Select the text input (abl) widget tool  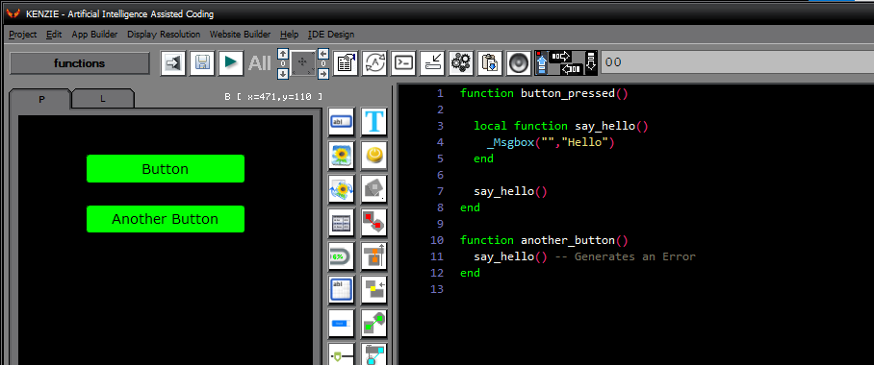coord(341,122)
